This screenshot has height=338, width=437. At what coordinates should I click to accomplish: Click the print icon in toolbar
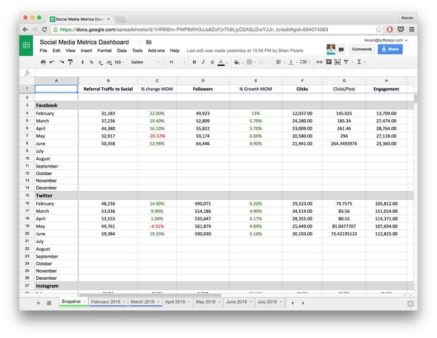pyautogui.click(x=43, y=62)
